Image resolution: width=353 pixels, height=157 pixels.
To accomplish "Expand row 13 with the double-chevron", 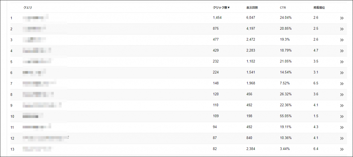I will point(342,149).
